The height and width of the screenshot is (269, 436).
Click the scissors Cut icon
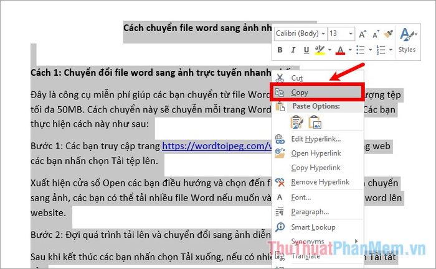pyautogui.click(x=280, y=78)
